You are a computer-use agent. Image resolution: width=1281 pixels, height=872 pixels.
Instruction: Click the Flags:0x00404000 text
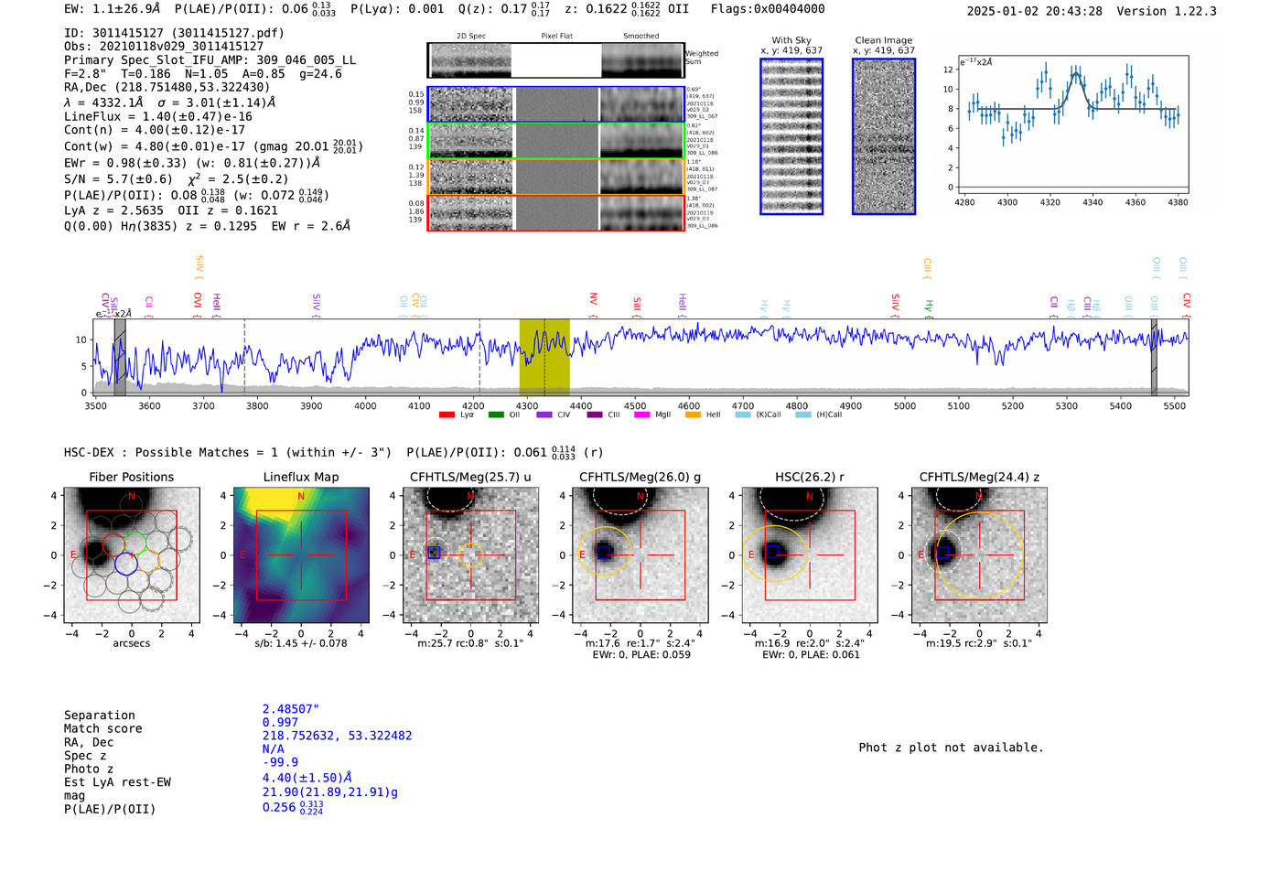coord(768,9)
